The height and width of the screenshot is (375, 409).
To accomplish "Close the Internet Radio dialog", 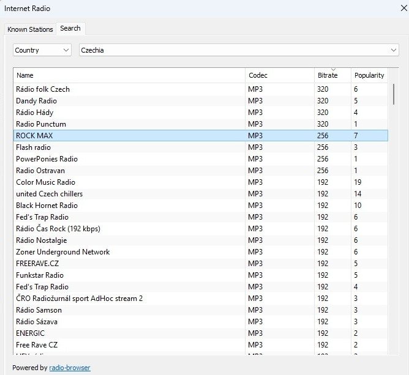I will point(403,9).
